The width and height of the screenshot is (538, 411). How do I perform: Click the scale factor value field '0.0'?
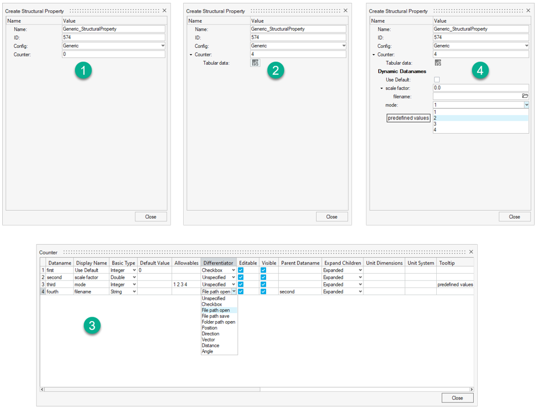tap(481, 88)
